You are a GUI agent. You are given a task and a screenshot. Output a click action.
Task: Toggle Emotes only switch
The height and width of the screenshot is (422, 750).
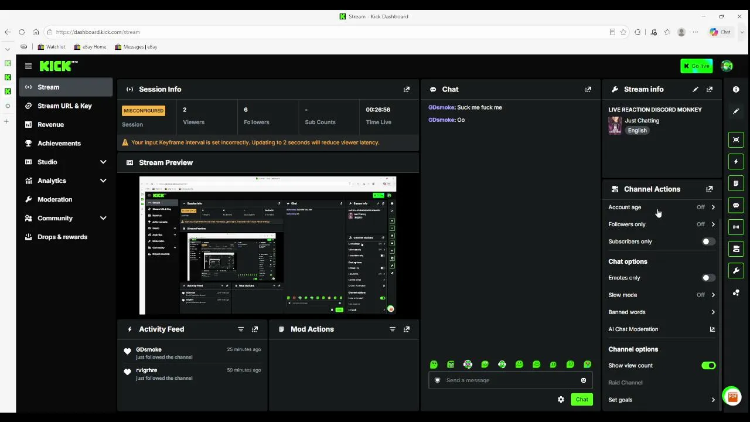tap(708, 278)
